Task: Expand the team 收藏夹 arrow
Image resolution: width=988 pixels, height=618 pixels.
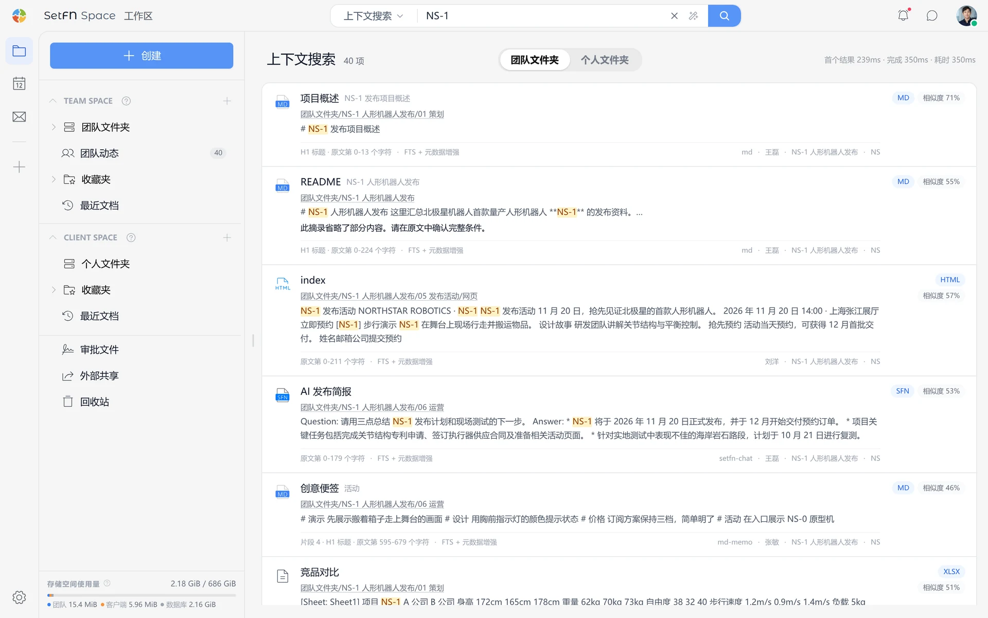Action: pyautogui.click(x=54, y=179)
